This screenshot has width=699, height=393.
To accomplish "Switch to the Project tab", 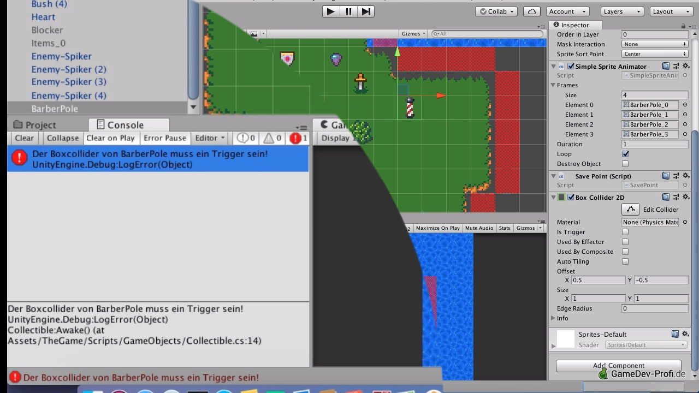I will pos(35,125).
